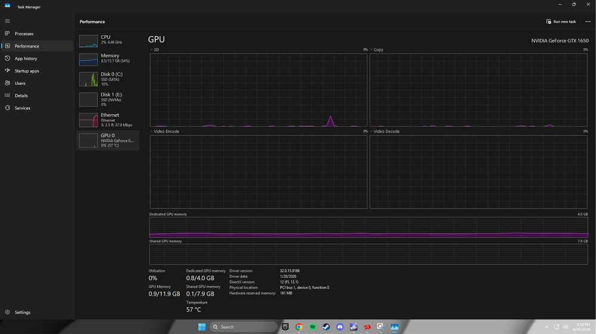
Task: Click the 0% Utilization value
Action: [153, 278]
